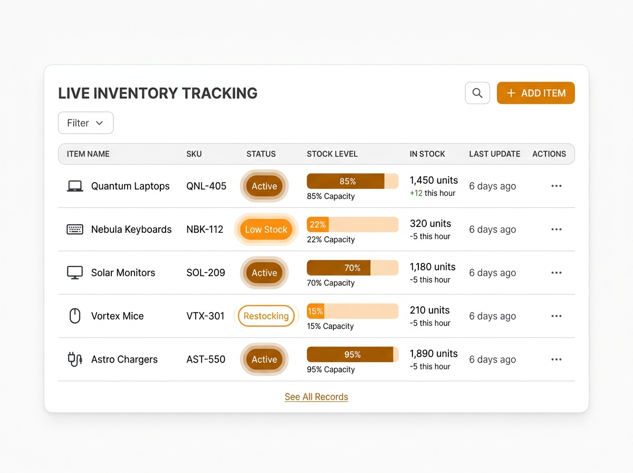
Task: Click Active status badge for Solar Monitors
Action: coord(264,272)
